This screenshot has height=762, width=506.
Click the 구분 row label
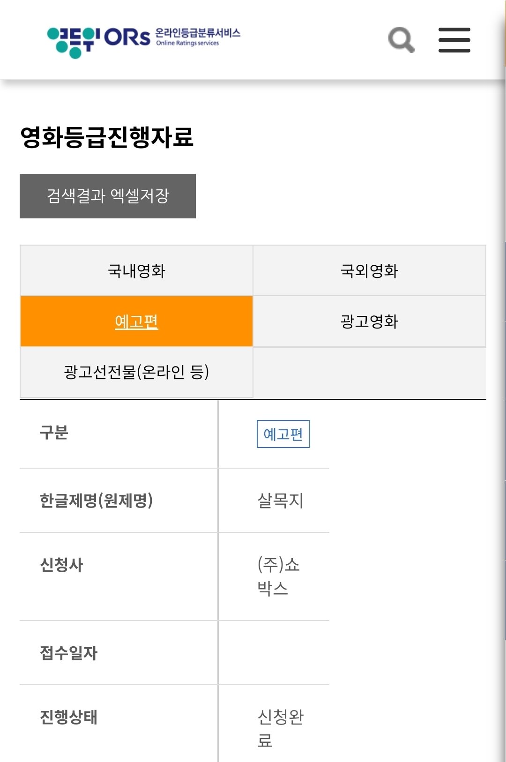coord(54,432)
